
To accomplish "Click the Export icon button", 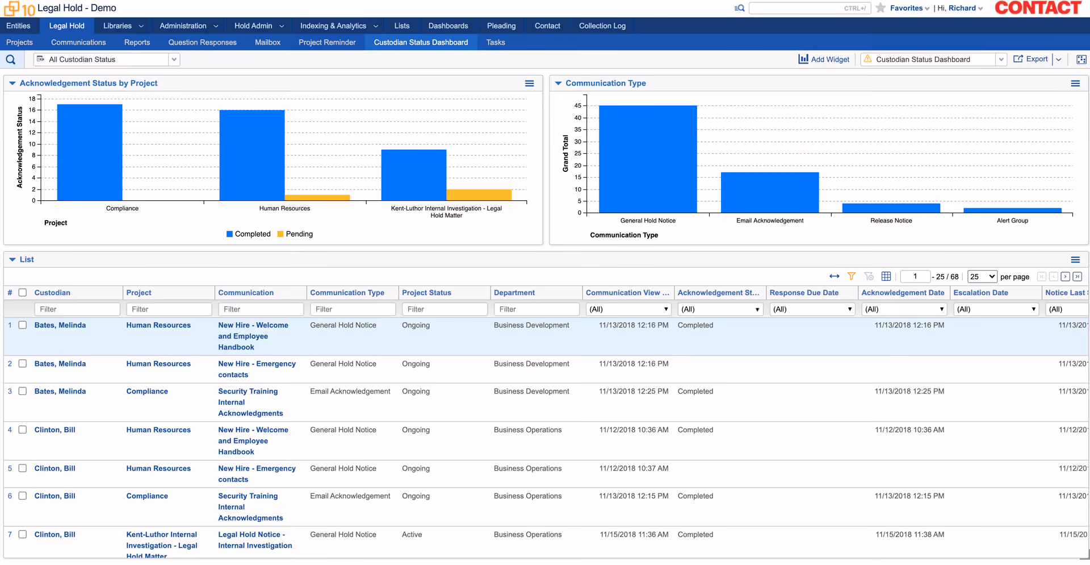I will (x=1018, y=59).
